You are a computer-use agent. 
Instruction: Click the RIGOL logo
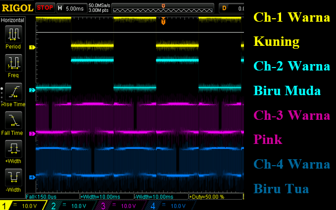(17, 8)
